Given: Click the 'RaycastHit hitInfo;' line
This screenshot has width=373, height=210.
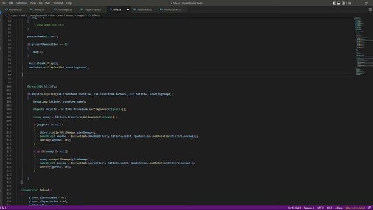Looking at the screenshot, I should (42, 86).
